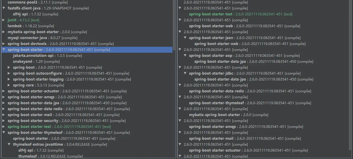353x159 pixels.
Task: Select the lombok 1.18.22 dependency
Action: pos(18,26)
